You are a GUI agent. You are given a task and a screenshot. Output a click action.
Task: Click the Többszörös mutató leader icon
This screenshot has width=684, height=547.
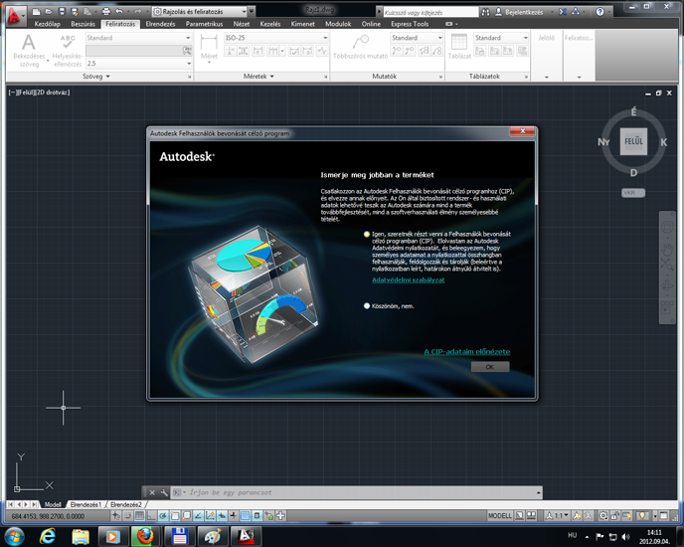coord(360,47)
